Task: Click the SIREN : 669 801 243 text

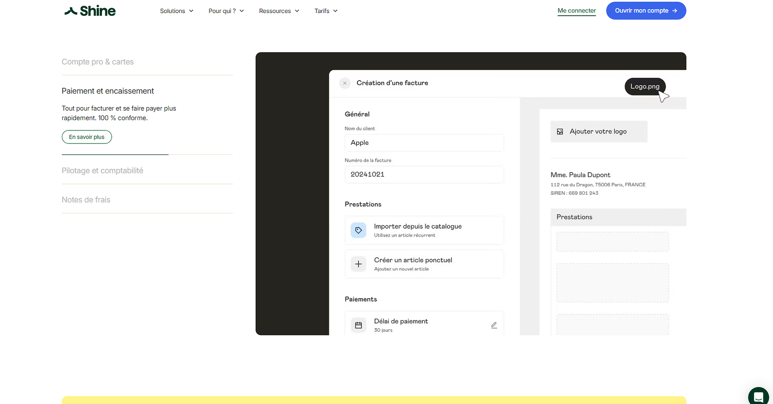Action: pos(574,193)
